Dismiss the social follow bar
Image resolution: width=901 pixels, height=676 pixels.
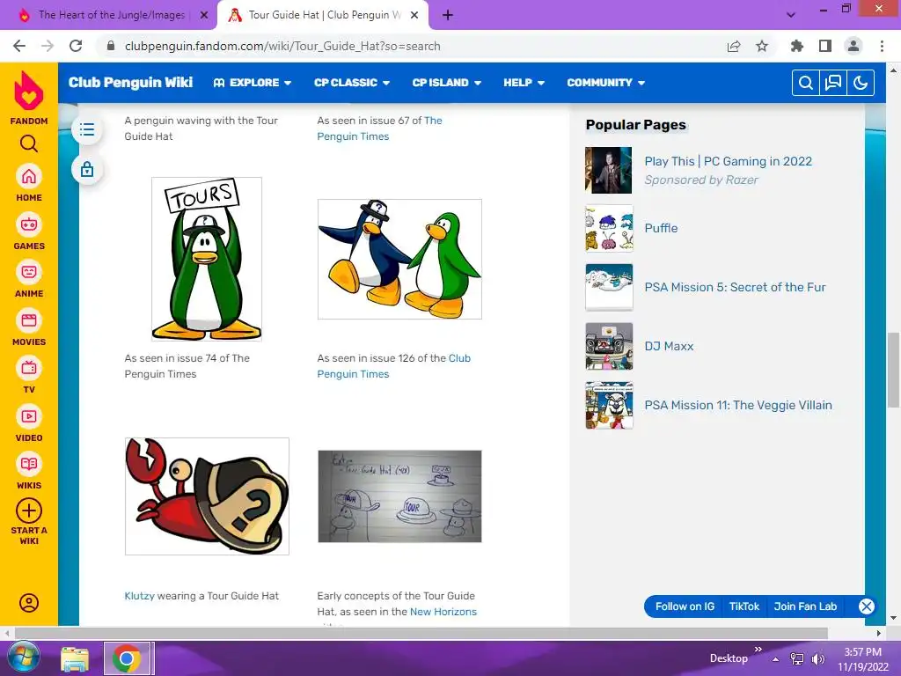[867, 606]
